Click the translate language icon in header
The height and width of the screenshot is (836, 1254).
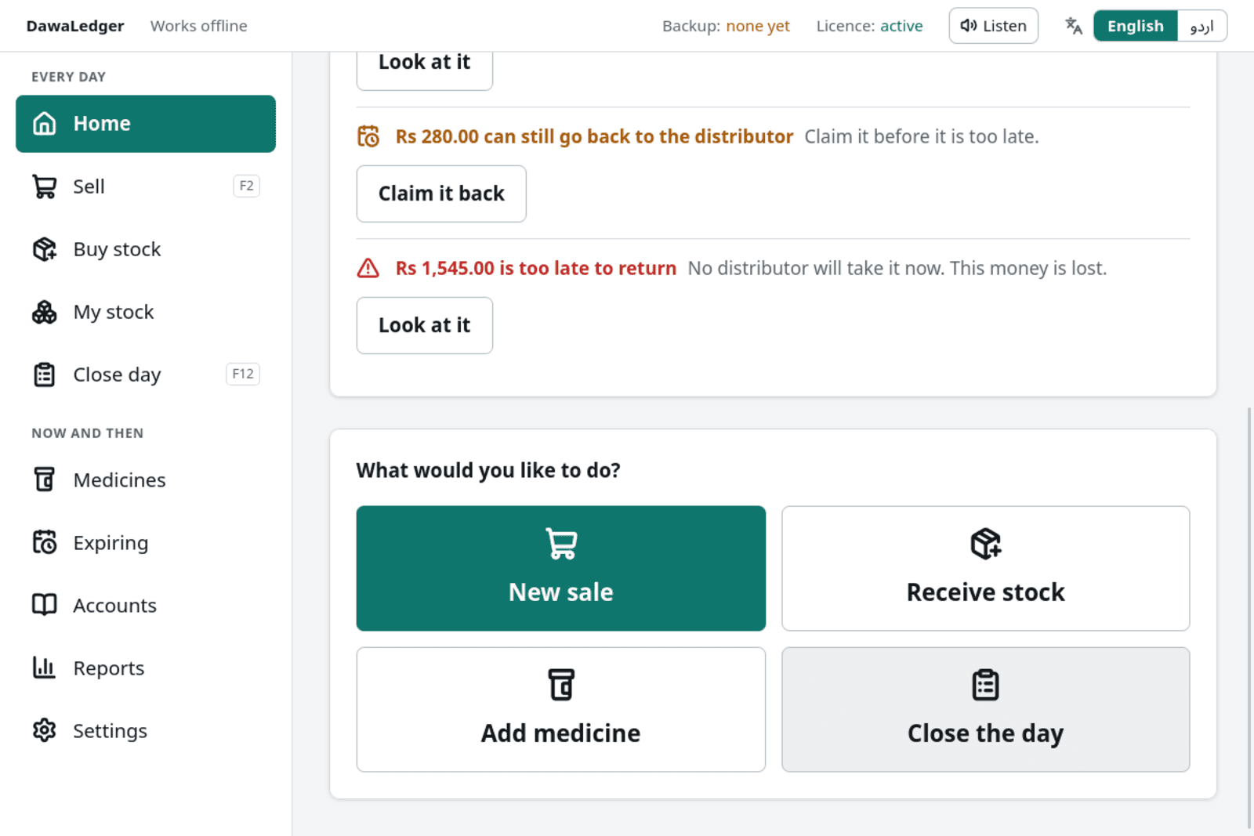(x=1074, y=26)
